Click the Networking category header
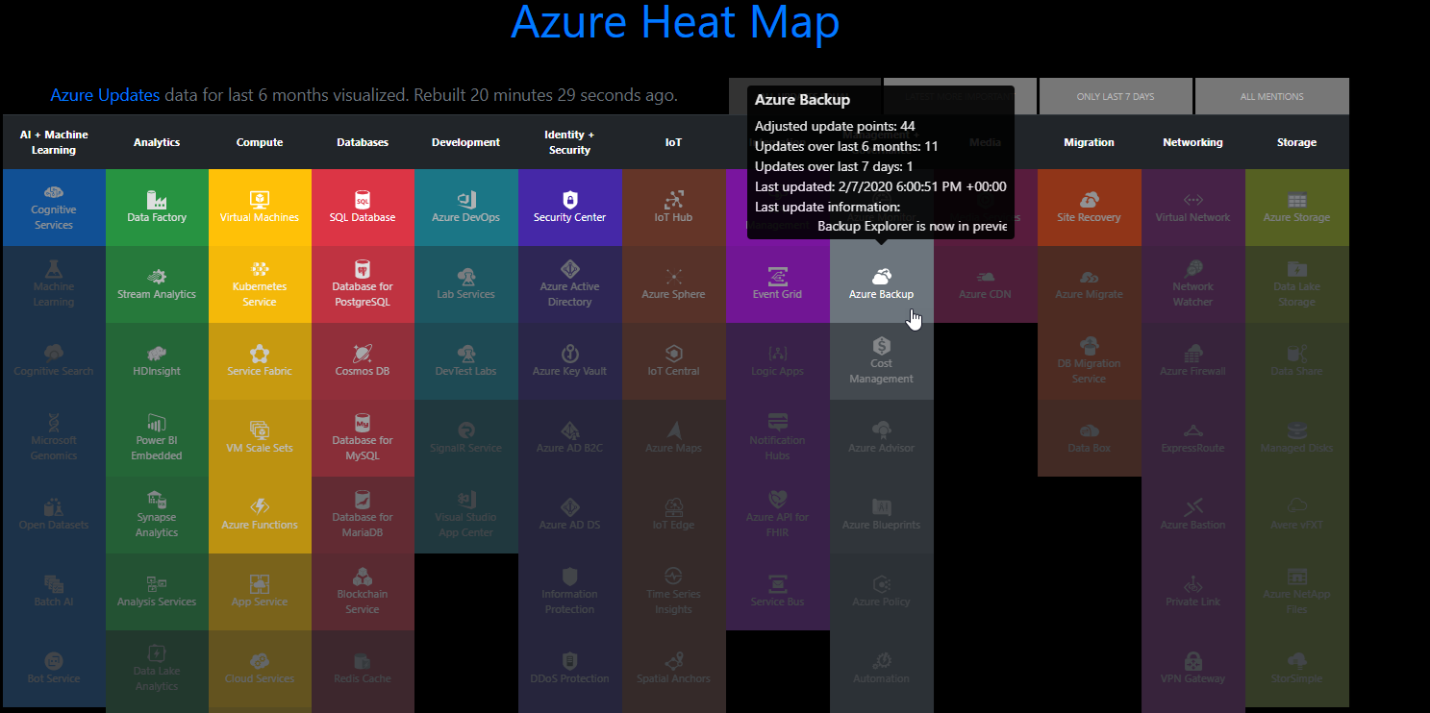1430x713 pixels. [x=1192, y=142]
